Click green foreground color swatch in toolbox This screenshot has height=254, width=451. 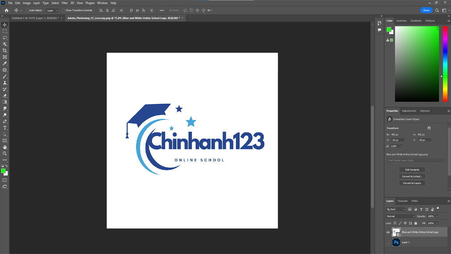(x=3, y=171)
